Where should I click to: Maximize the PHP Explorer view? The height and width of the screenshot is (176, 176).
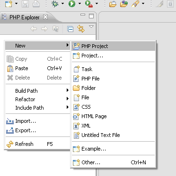(x=91, y=16)
